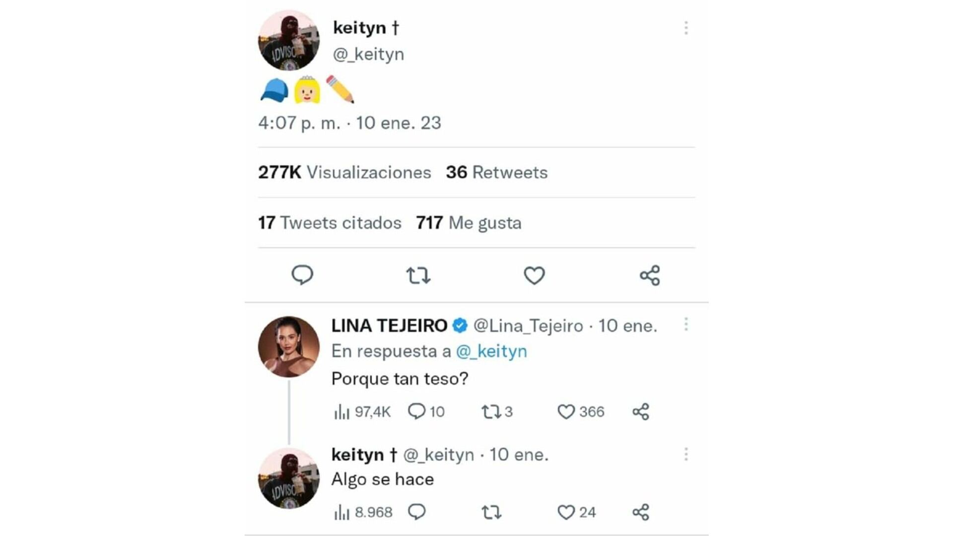Click Lina Tejeiro's blue verified badge
The image size is (953, 536).
coord(461,326)
